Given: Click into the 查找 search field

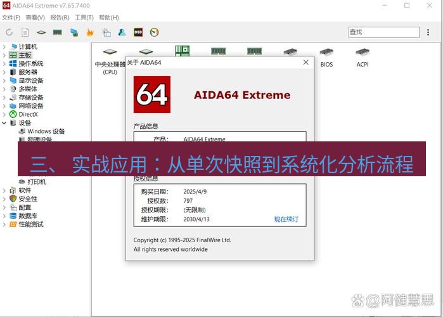Looking at the screenshot, I should tap(383, 32).
